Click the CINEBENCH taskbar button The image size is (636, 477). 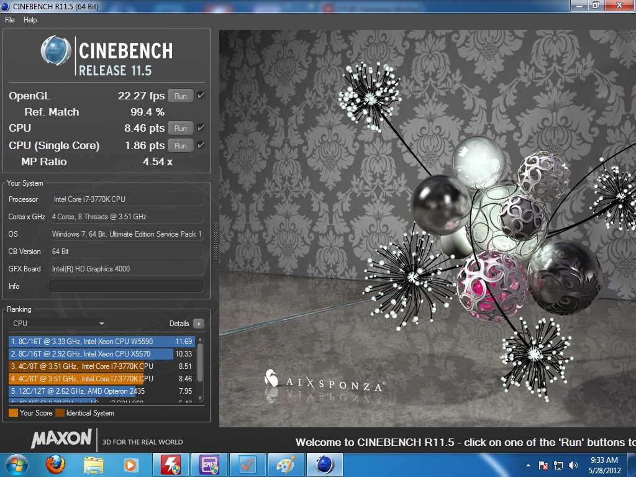click(x=324, y=465)
